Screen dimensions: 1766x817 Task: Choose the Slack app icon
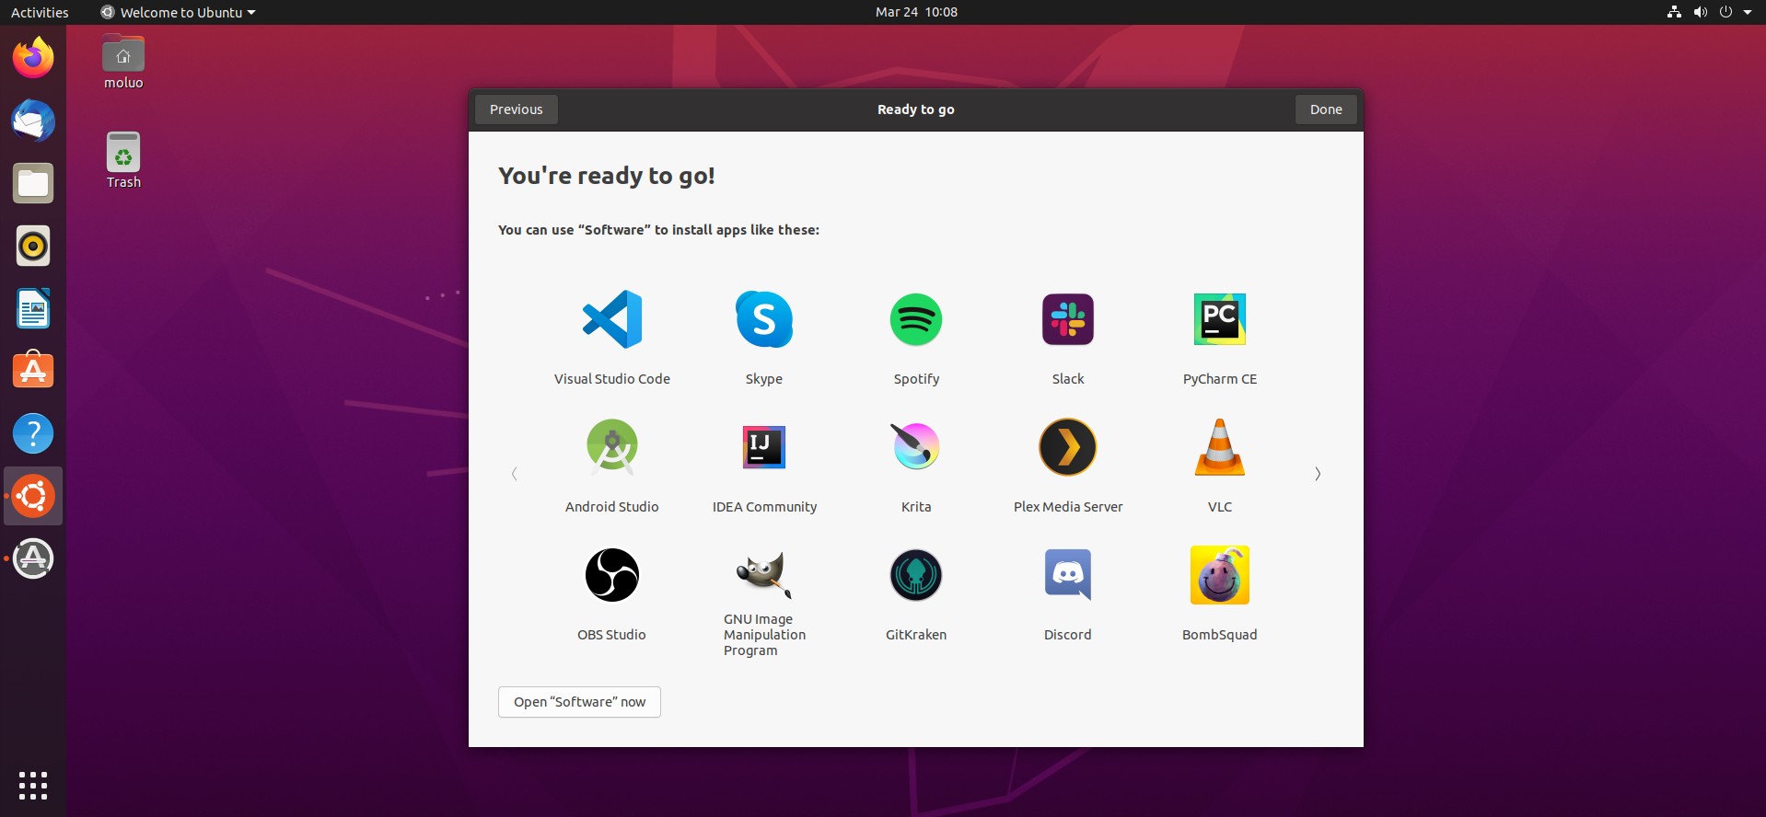click(x=1068, y=319)
